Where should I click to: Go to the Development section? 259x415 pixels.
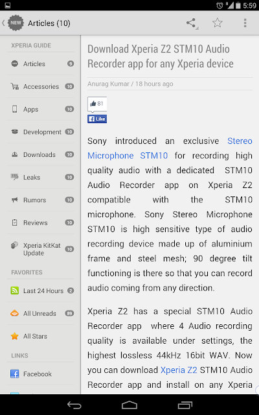(40, 132)
